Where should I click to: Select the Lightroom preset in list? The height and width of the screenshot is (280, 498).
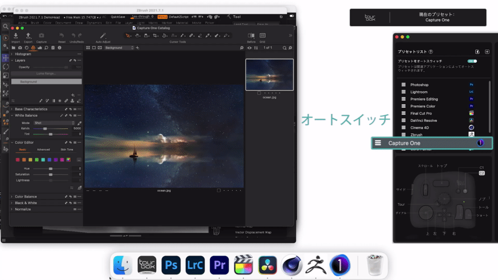(x=419, y=92)
